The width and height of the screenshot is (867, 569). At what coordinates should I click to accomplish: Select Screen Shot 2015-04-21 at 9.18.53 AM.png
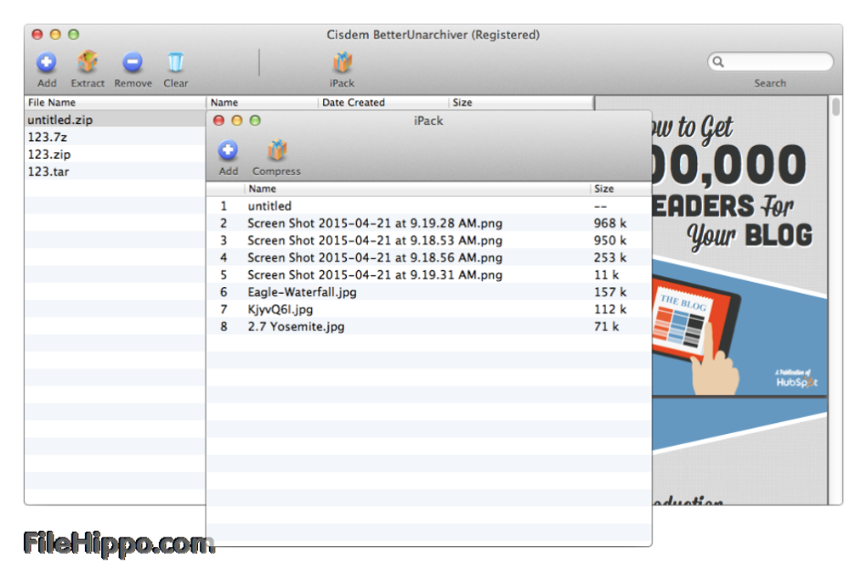coord(428,240)
